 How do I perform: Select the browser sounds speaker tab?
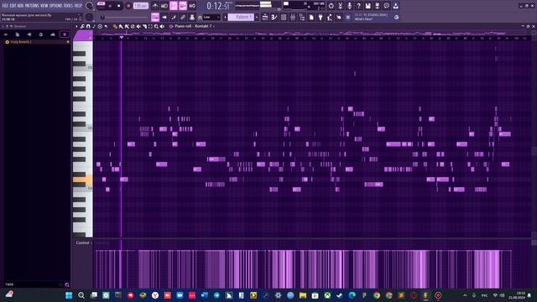(29, 34)
